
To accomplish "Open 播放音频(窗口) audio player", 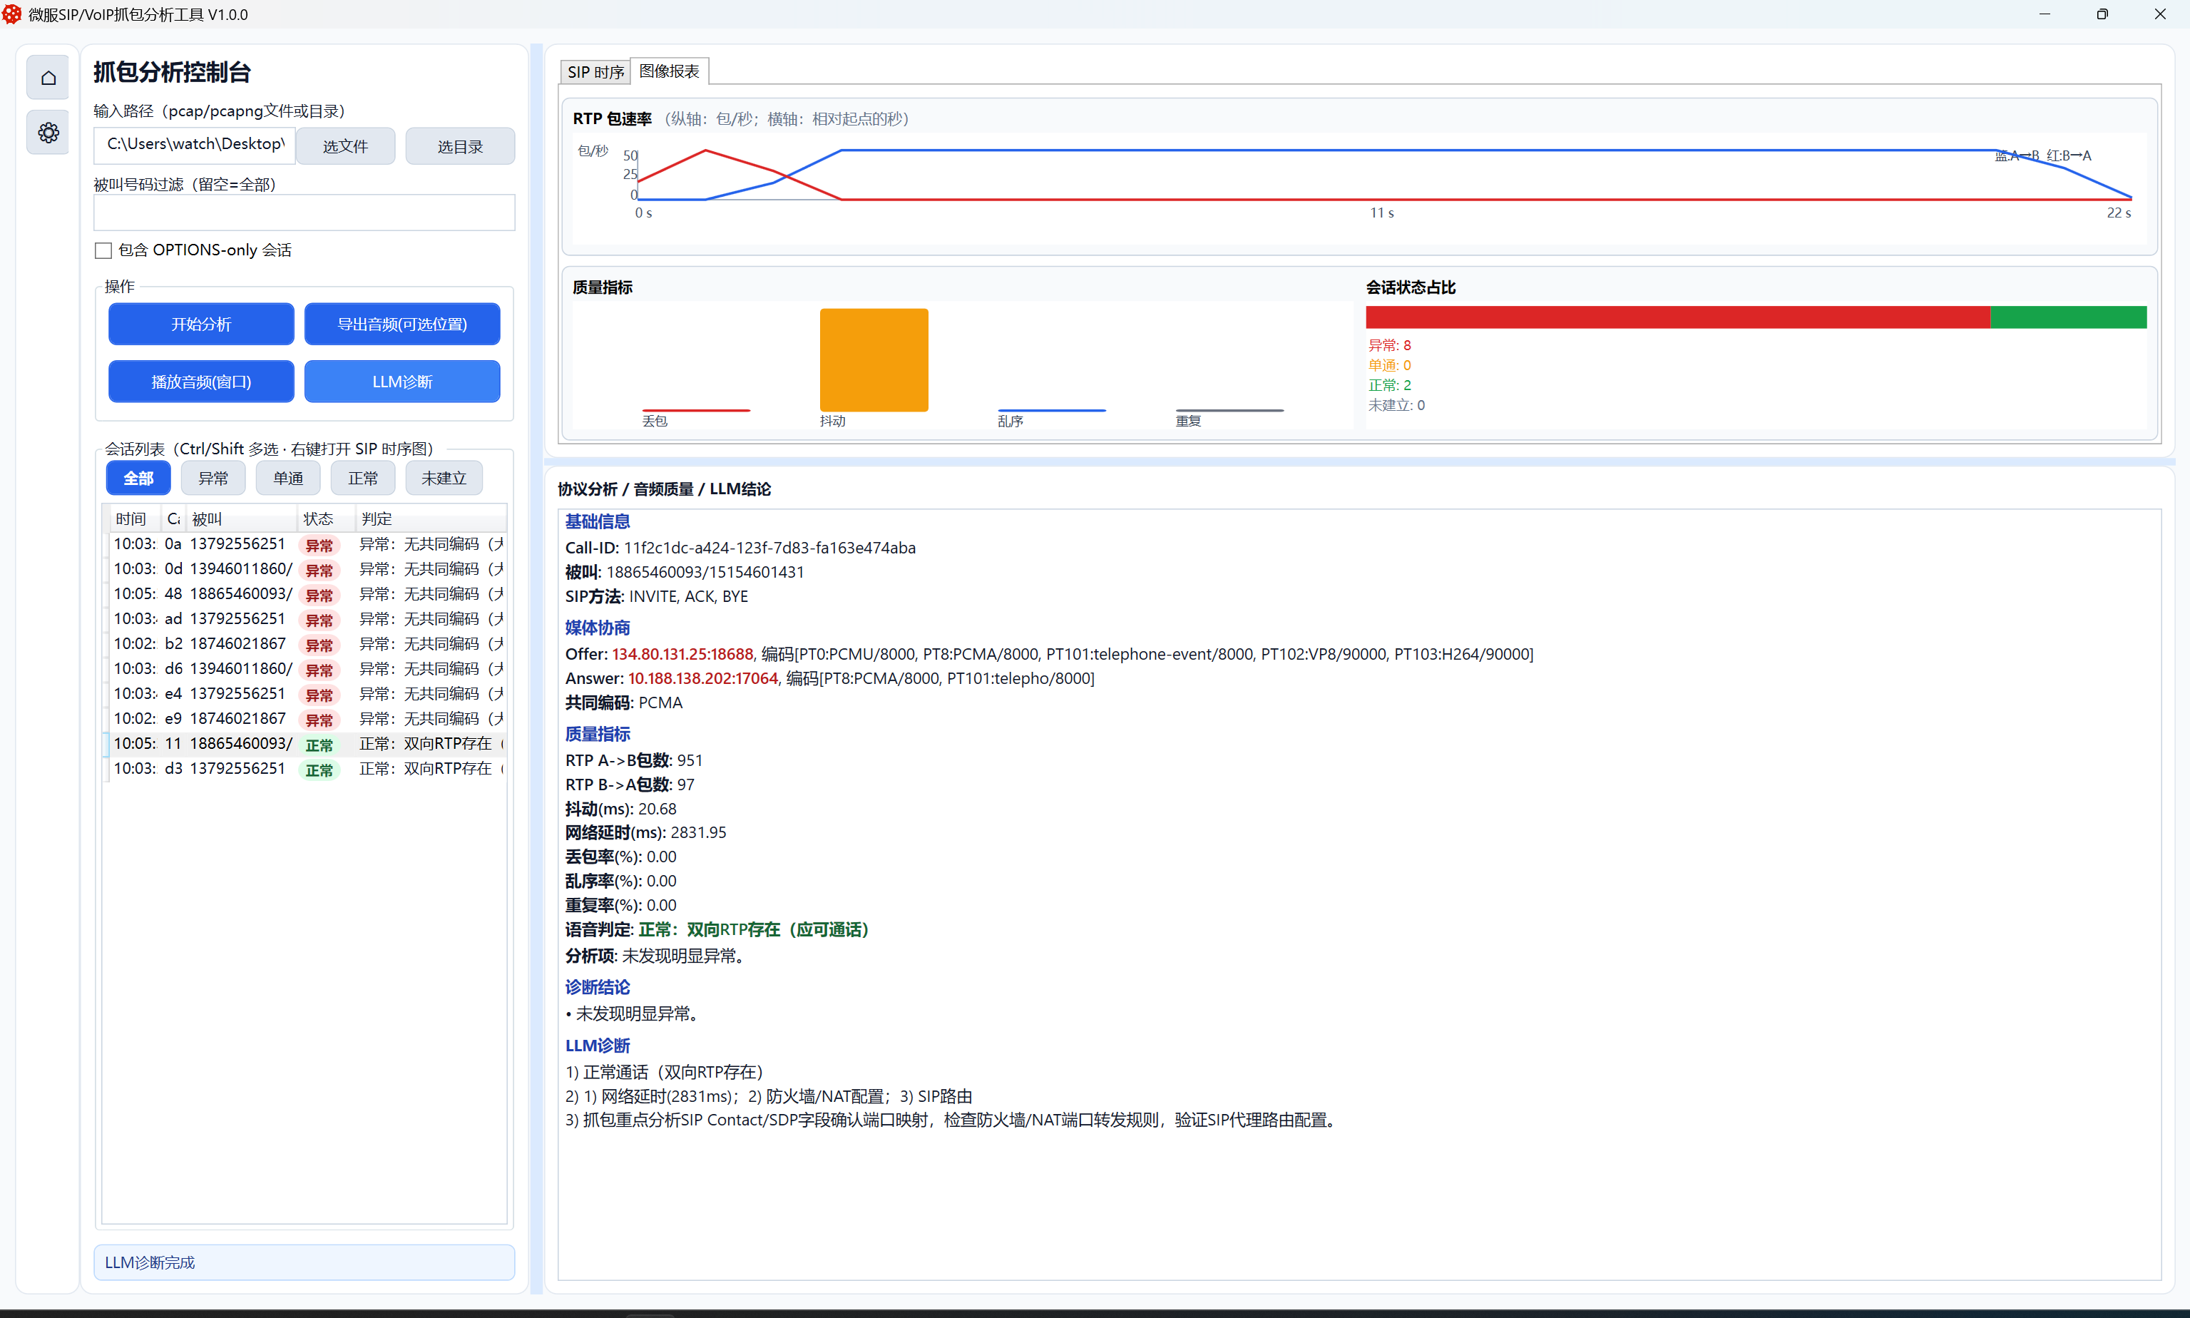I will [200, 382].
